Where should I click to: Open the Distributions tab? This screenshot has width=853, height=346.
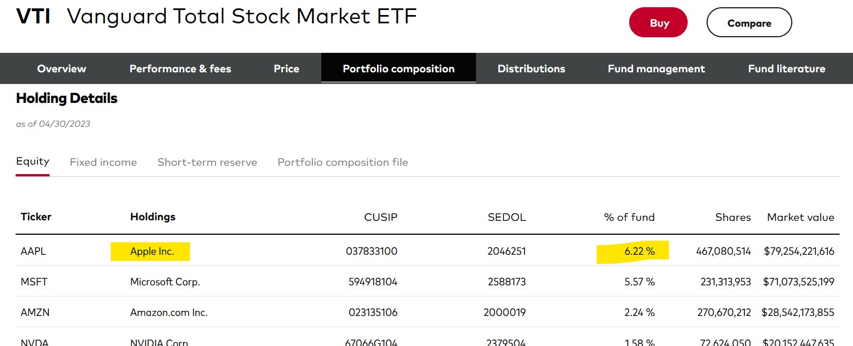[x=531, y=69]
